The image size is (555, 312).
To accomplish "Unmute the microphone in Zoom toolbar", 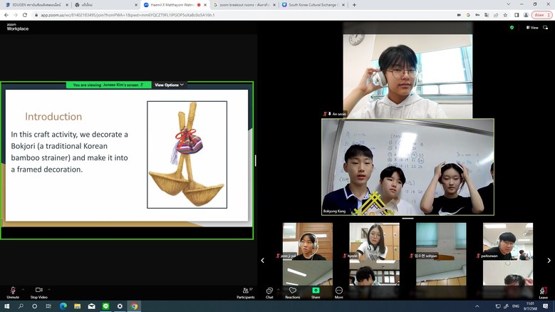I will (13, 291).
